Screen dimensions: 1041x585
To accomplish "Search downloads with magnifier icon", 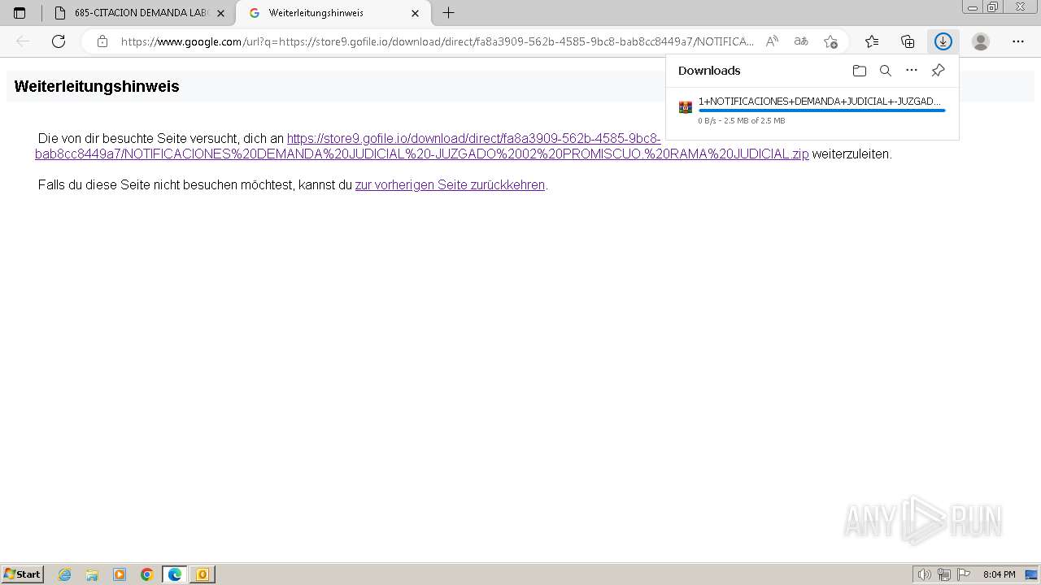I will pyautogui.click(x=886, y=71).
